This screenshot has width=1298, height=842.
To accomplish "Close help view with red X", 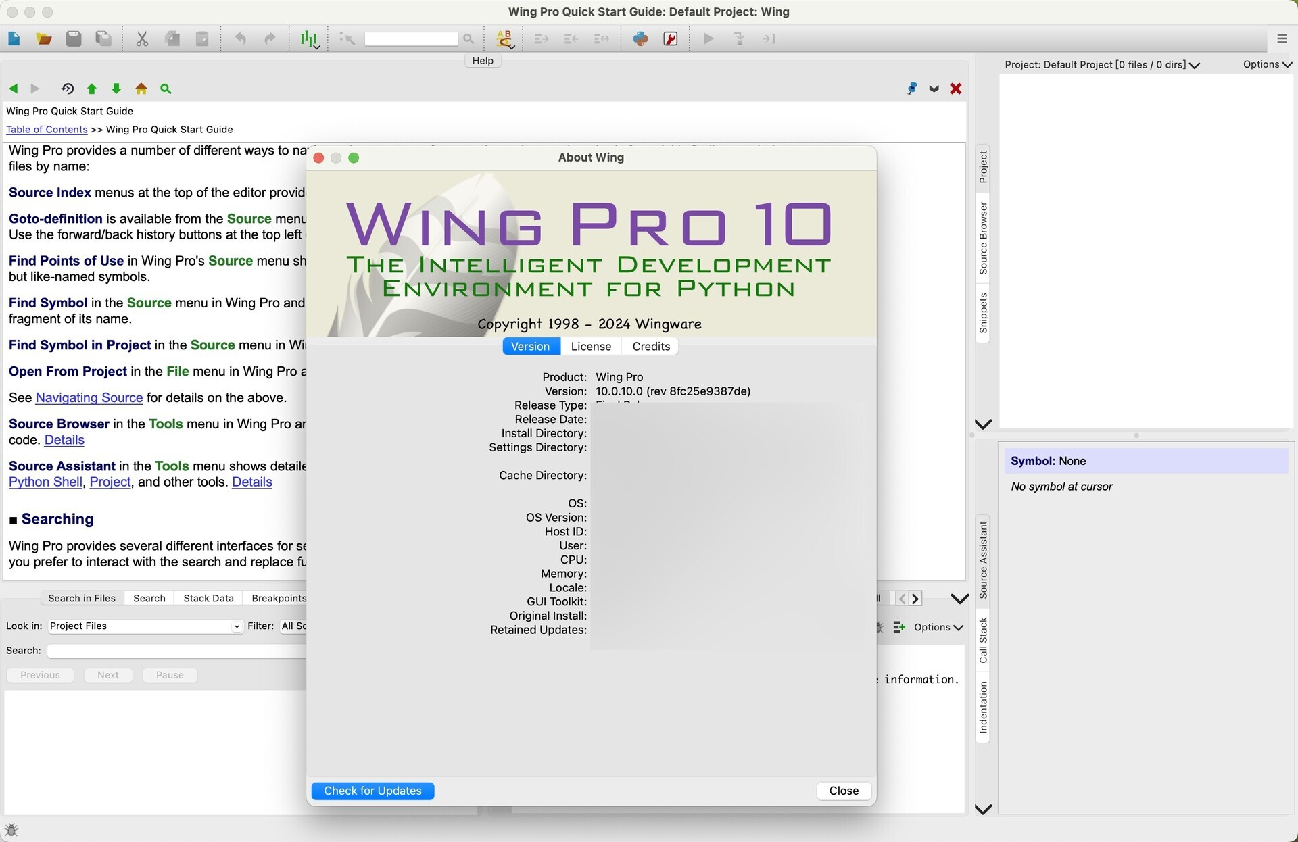I will pos(955,89).
